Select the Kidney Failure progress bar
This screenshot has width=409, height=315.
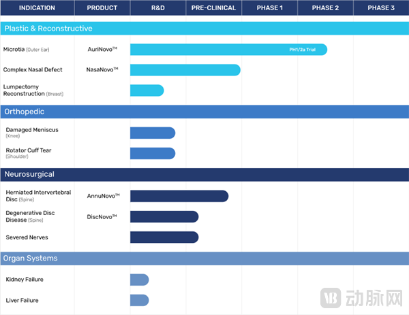(x=139, y=280)
